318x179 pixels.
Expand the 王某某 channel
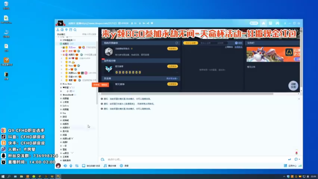(x=61, y=157)
